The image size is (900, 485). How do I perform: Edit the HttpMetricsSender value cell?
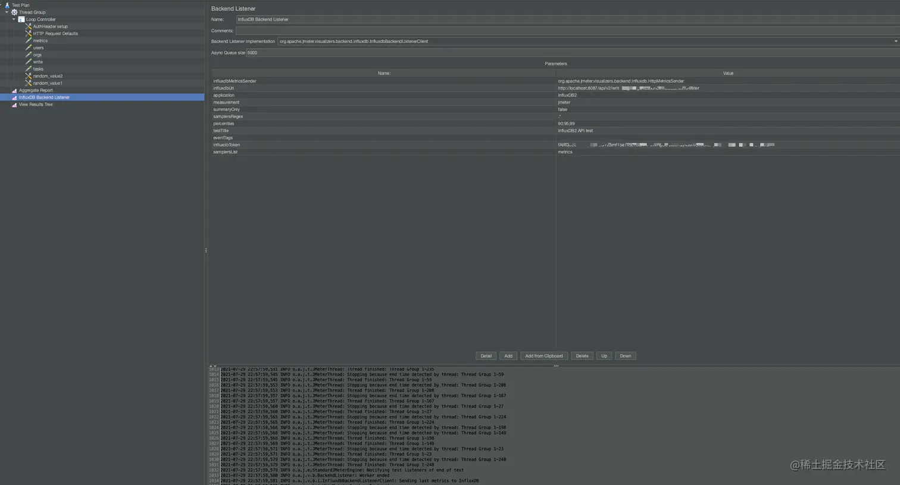(x=728, y=81)
